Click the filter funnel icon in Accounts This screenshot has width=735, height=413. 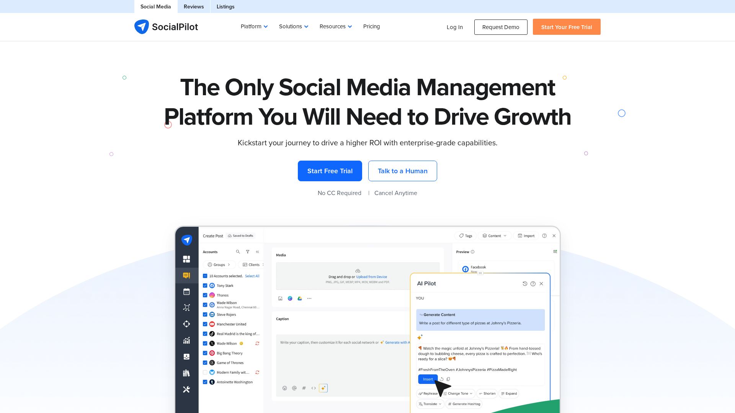(248, 252)
